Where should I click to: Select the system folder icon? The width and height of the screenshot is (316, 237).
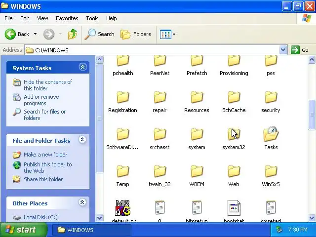[197, 134]
